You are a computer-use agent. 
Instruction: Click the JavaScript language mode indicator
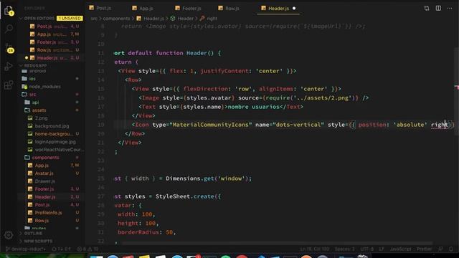tap(400, 249)
